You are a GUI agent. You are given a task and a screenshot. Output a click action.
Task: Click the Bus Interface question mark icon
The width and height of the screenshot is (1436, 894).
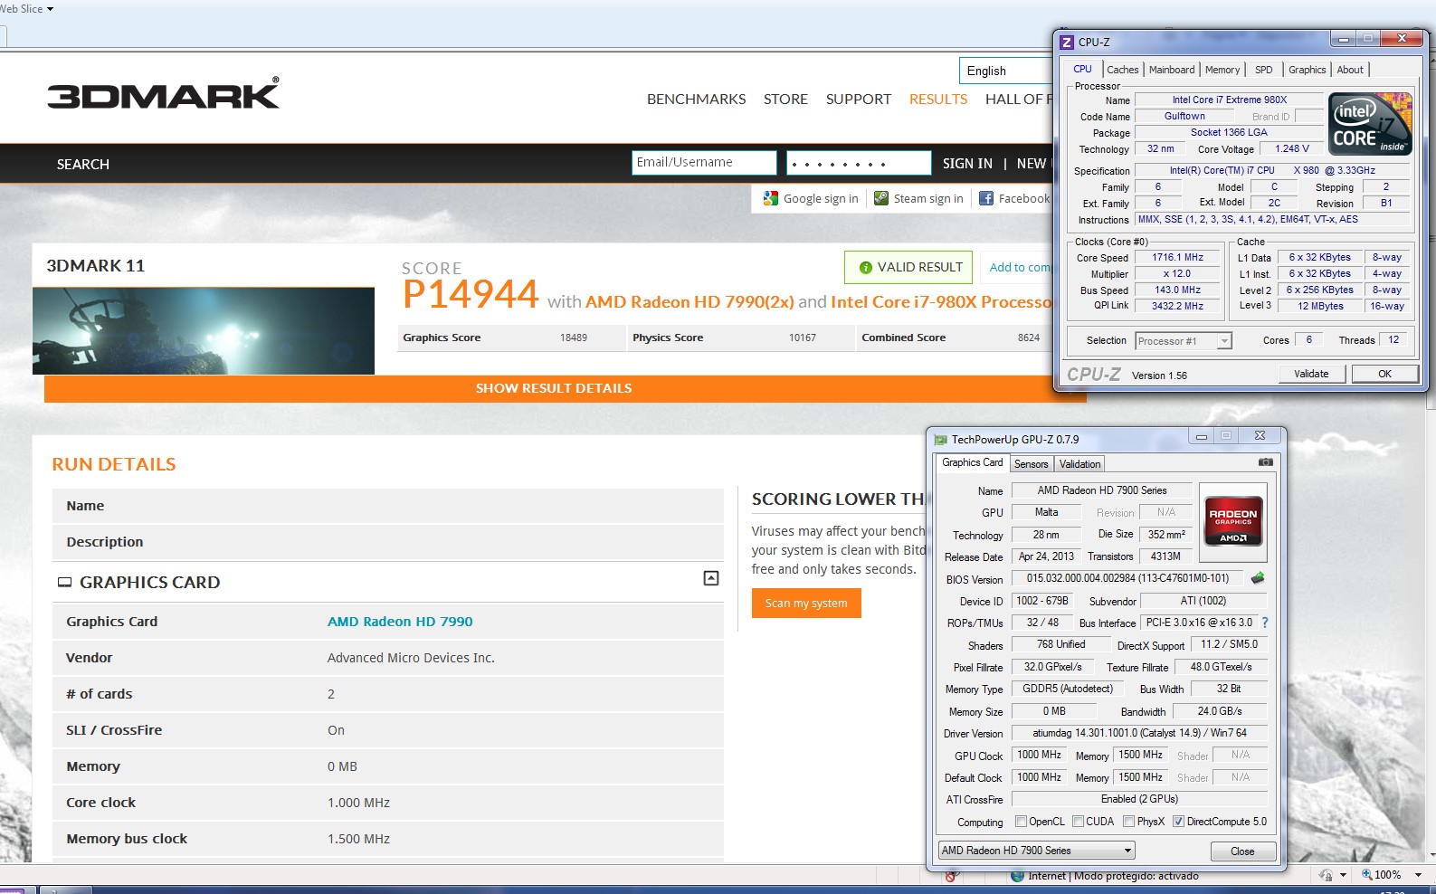[x=1265, y=623]
